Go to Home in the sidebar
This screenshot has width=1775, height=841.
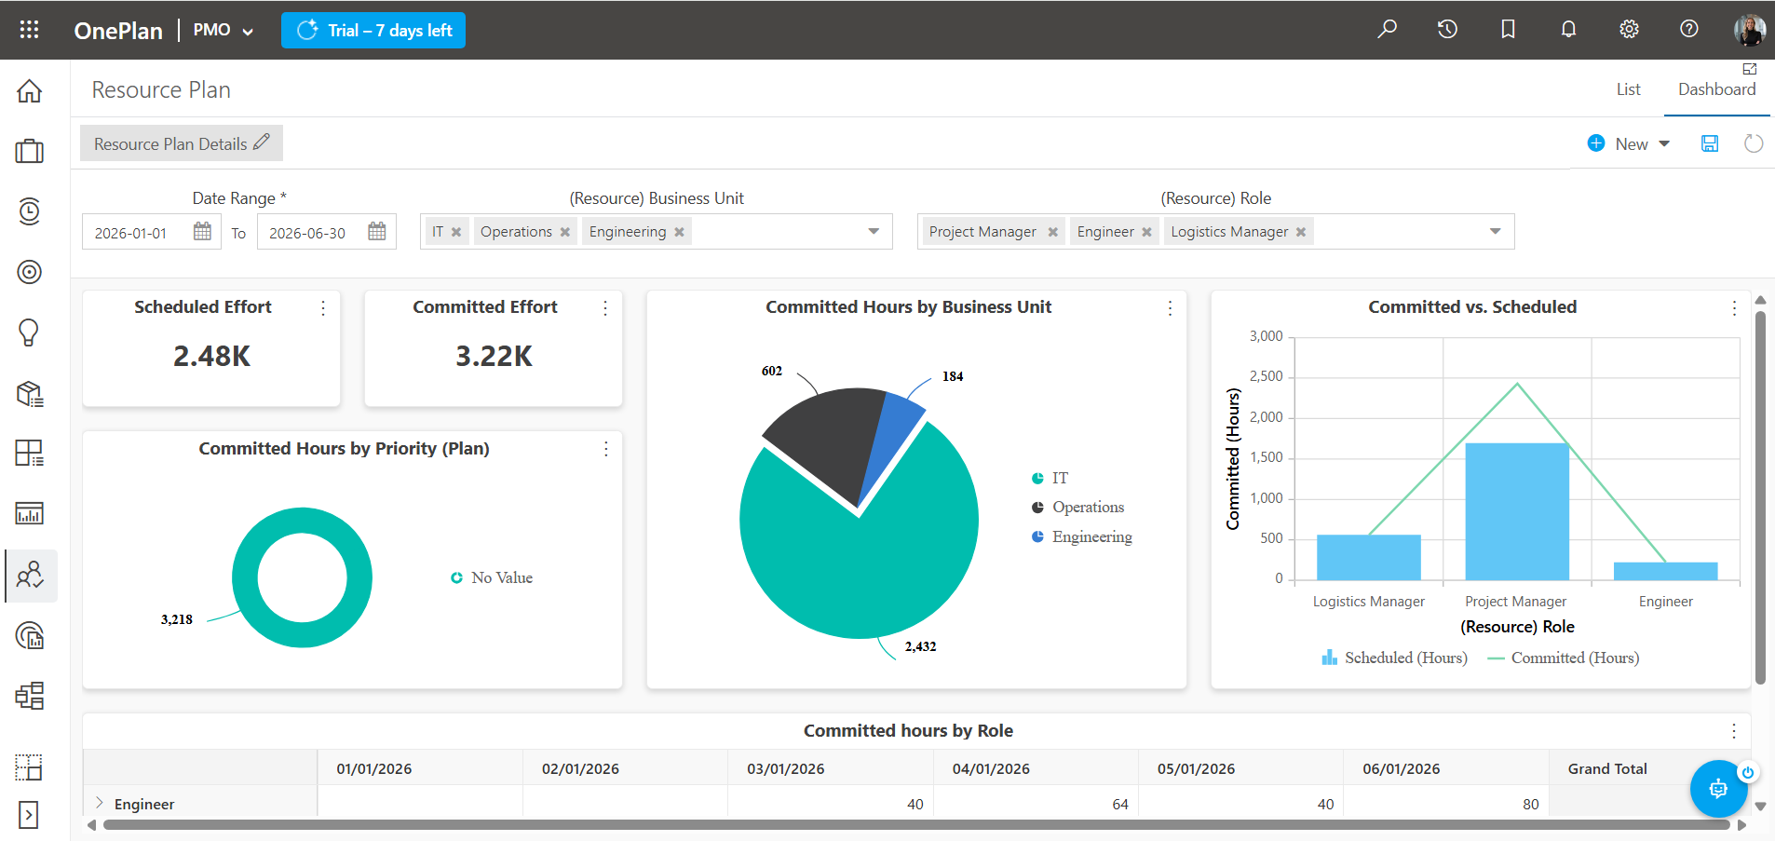pos(30,90)
